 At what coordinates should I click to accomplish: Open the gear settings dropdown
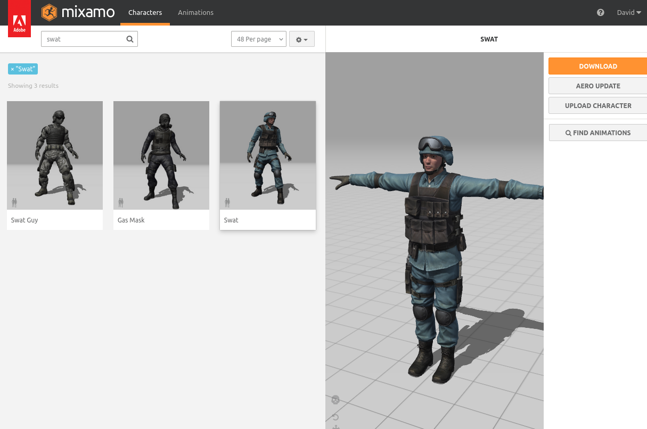coord(302,39)
